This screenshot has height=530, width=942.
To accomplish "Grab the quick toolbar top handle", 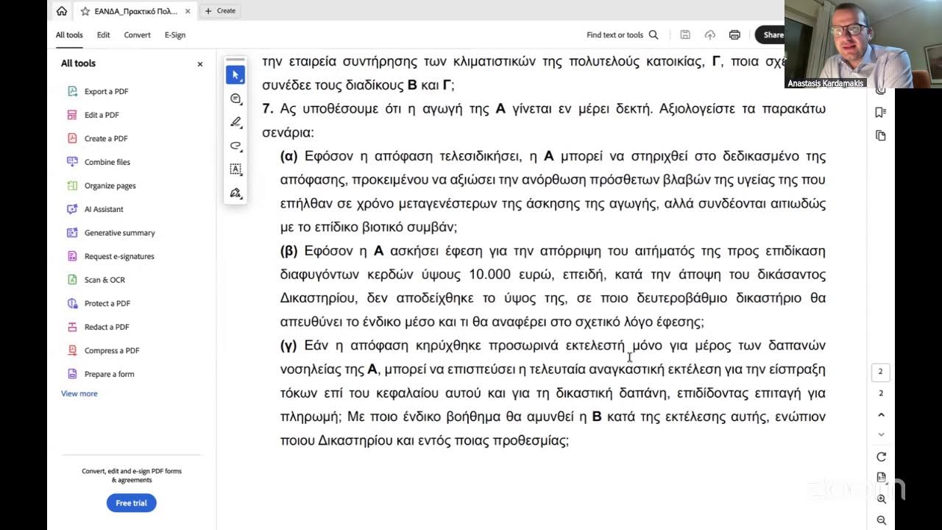I will (235, 59).
